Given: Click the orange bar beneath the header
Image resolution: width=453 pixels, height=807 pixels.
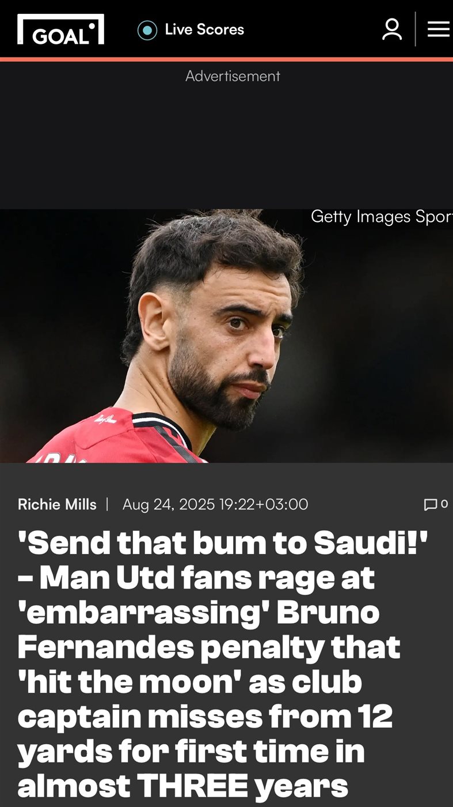Looking at the screenshot, I should coord(226,59).
